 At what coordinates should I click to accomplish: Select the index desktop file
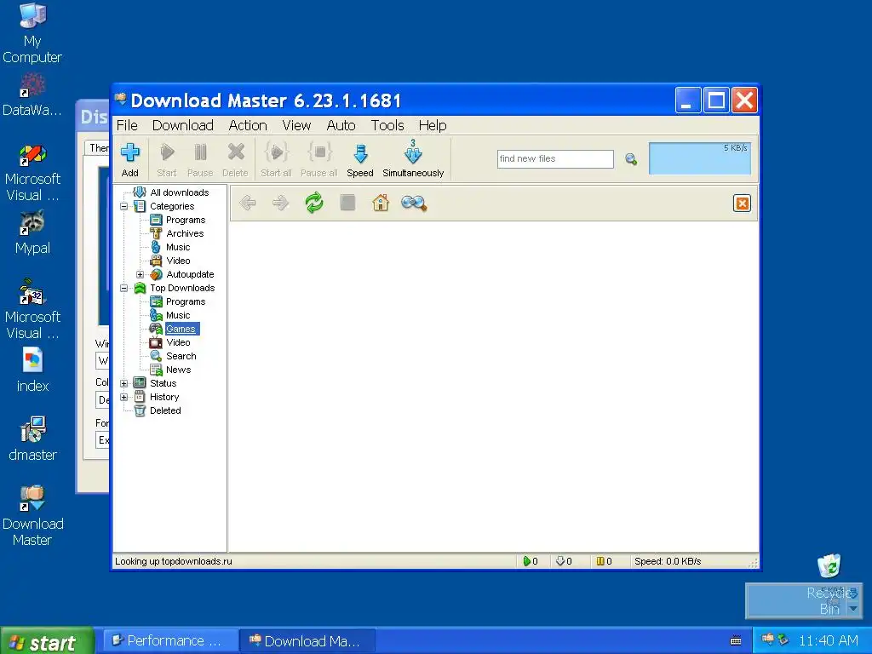33,370
